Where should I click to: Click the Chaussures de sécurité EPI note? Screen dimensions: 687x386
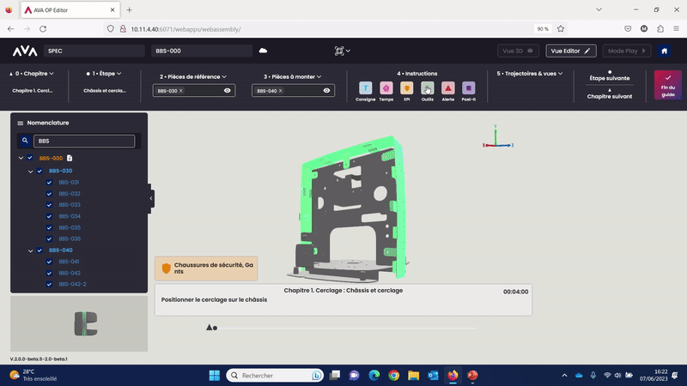coord(206,268)
